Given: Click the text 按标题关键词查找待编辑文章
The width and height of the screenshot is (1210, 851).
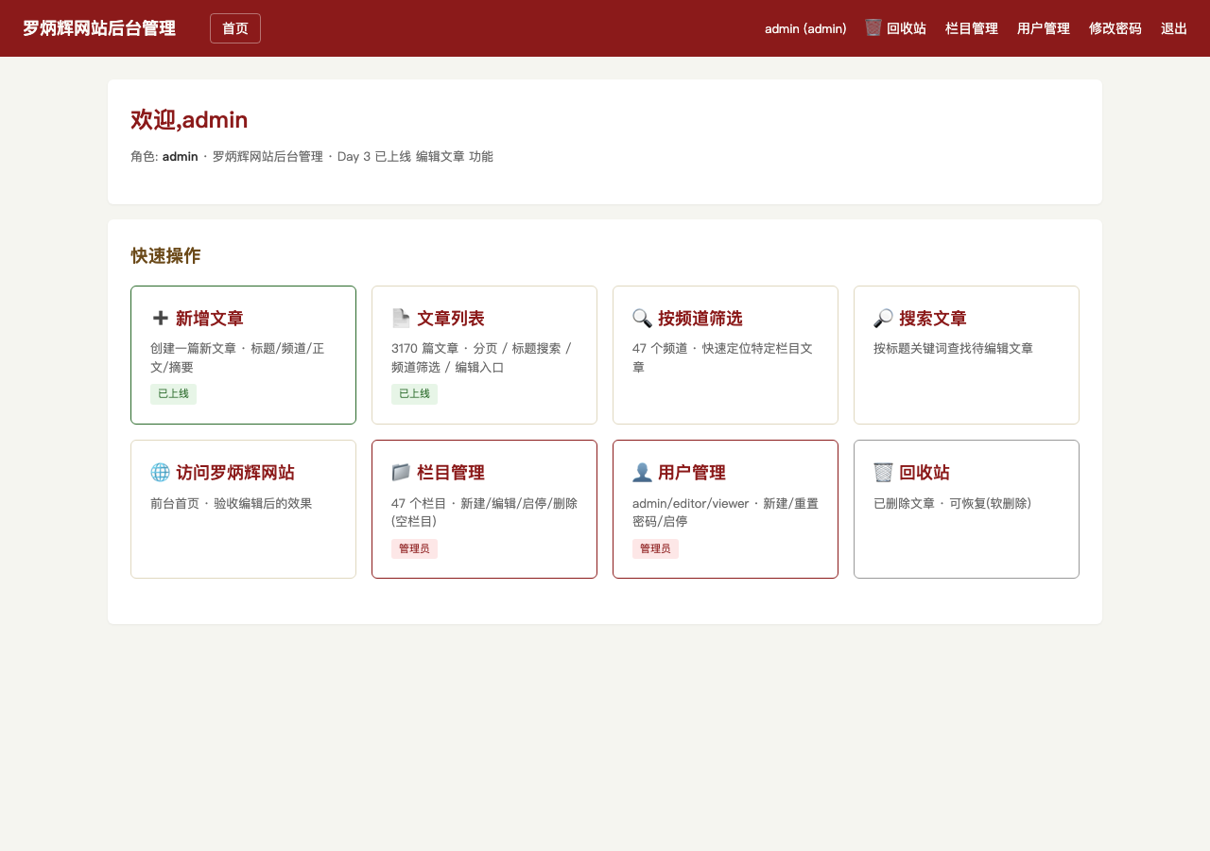Looking at the screenshot, I should tap(953, 348).
